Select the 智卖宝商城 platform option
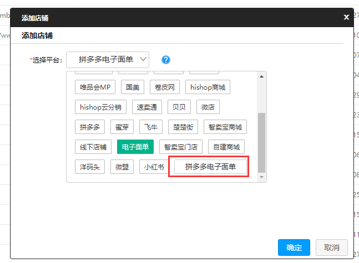The image size is (359, 263). 225,127
